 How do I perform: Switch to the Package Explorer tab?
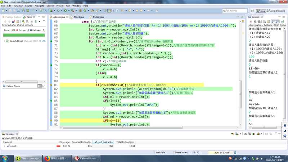(12, 17)
